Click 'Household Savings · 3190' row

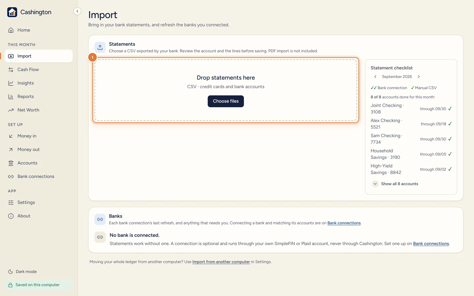(411, 154)
